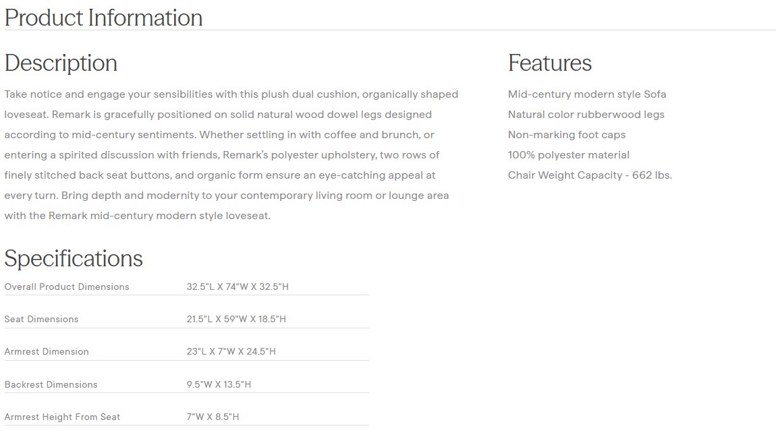Click the 32.5"L X 74"W X 32.5"H value
776x445 pixels.
point(238,287)
